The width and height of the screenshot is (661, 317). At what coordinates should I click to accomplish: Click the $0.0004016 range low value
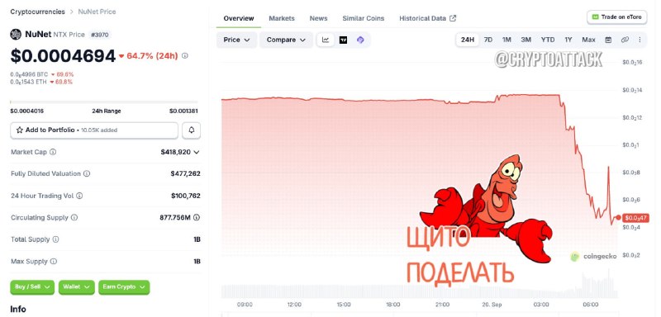[x=27, y=111]
